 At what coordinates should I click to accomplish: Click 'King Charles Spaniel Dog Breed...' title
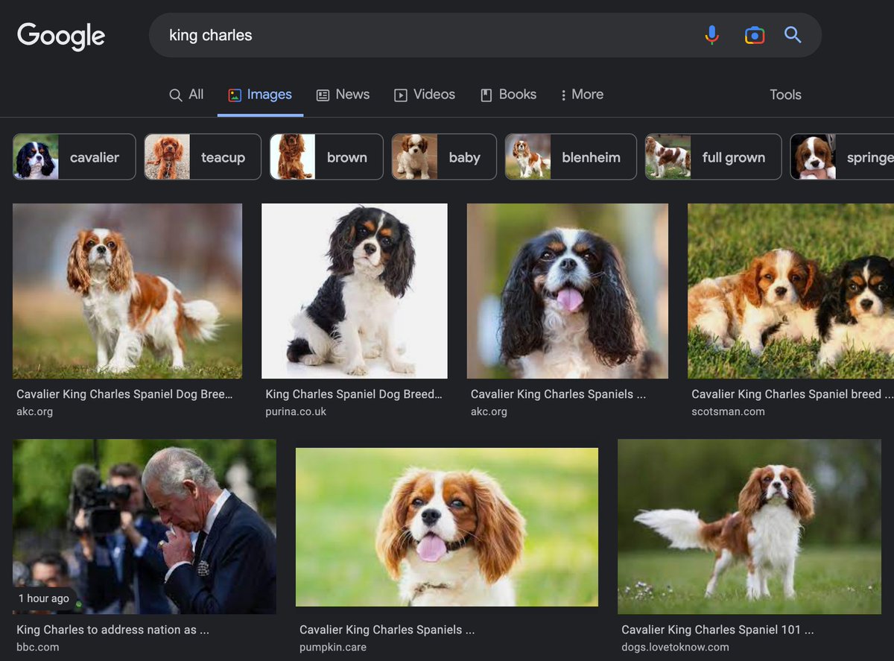coord(354,394)
